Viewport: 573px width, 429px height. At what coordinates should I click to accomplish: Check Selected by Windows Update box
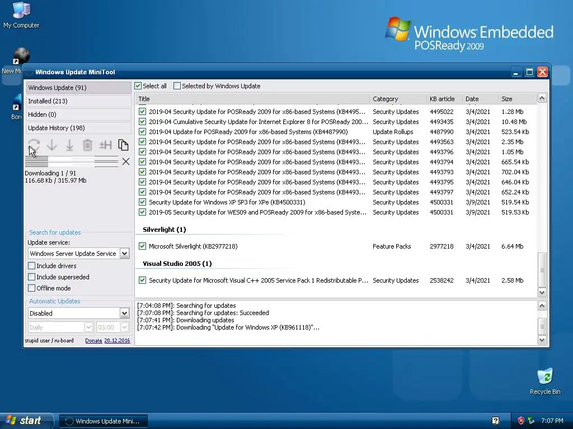(x=177, y=86)
